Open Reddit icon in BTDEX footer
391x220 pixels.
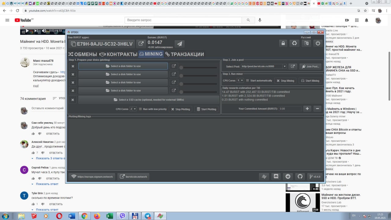288,177
